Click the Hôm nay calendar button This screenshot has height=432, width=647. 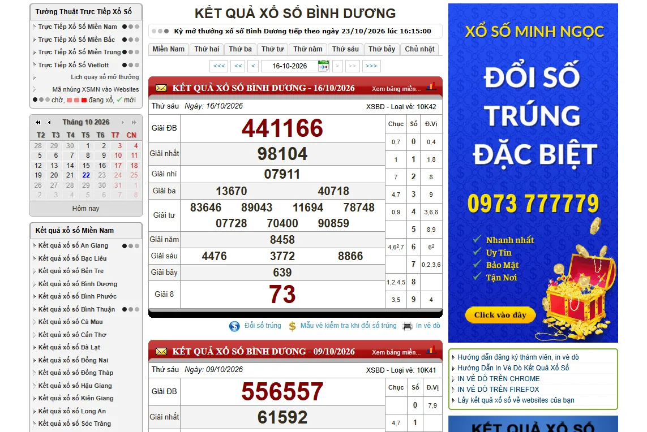[x=86, y=209]
